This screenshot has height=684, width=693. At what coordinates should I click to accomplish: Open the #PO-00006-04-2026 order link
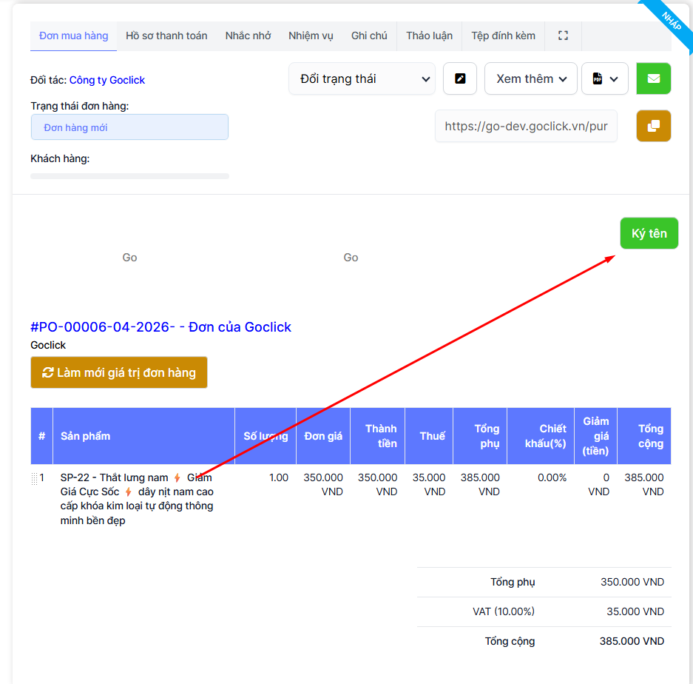[x=160, y=327]
